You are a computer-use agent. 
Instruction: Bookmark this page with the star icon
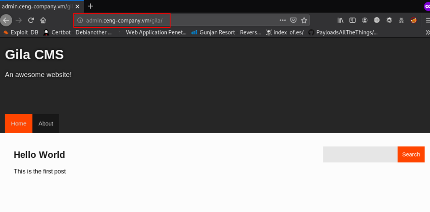(304, 20)
